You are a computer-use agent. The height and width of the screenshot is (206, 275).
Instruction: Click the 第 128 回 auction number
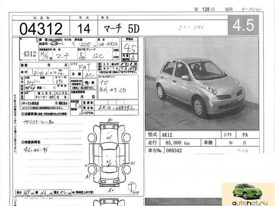coord(205,9)
